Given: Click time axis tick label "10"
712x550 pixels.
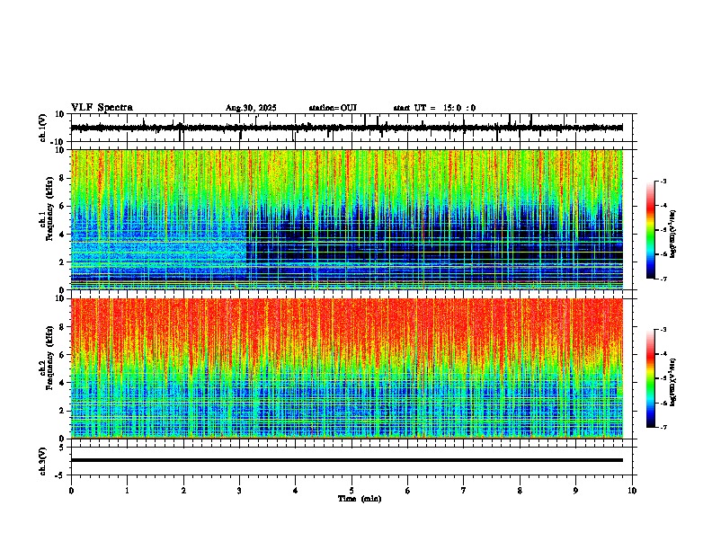Looking at the screenshot, I should coord(632,491).
